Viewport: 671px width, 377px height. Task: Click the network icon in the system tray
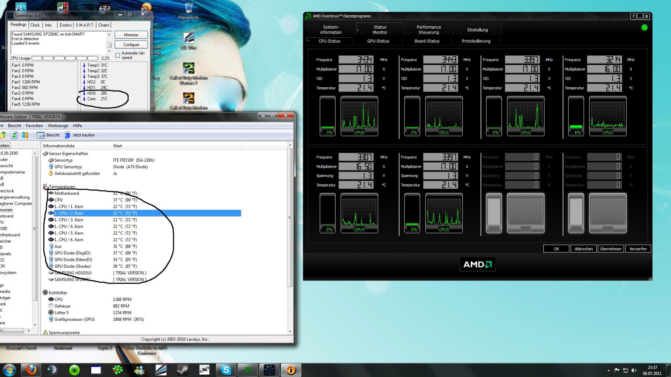point(626,370)
